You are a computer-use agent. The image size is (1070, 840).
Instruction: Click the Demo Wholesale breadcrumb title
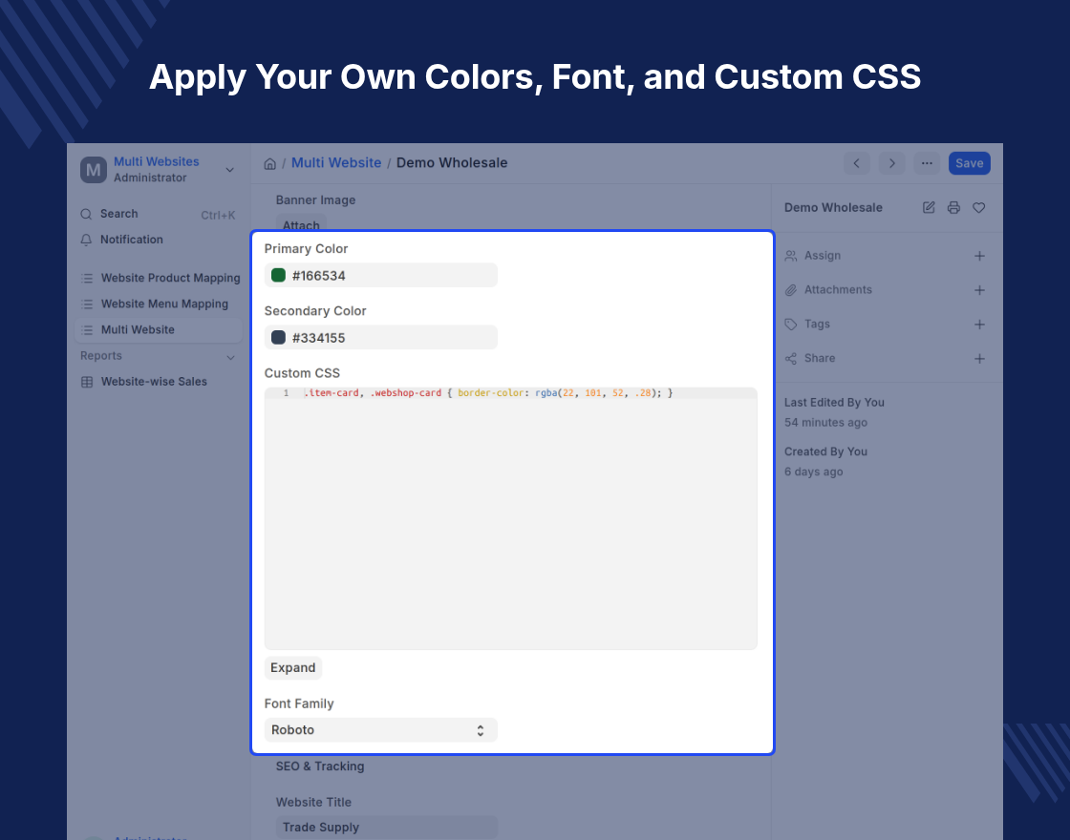coord(452,163)
